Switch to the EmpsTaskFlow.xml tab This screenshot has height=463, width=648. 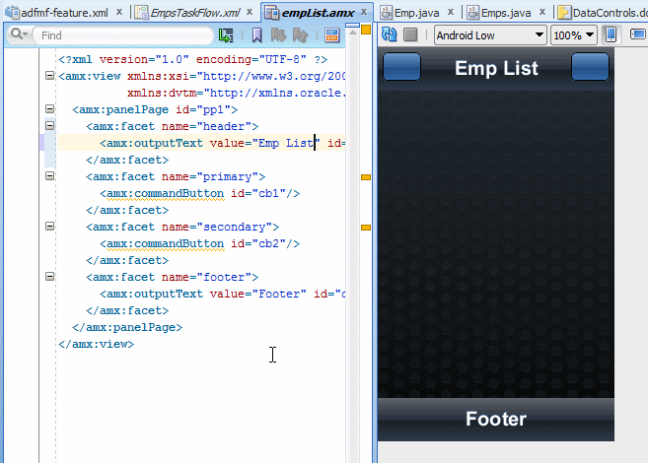tap(194, 13)
